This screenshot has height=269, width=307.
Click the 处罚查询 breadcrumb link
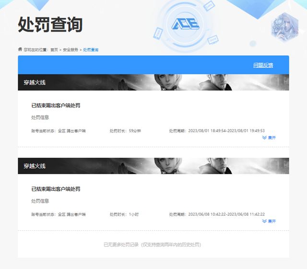coord(91,50)
